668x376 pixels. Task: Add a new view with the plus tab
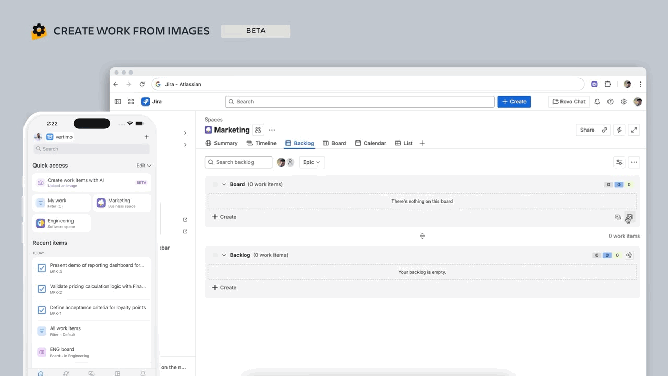pyautogui.click(x=422, y=143)
